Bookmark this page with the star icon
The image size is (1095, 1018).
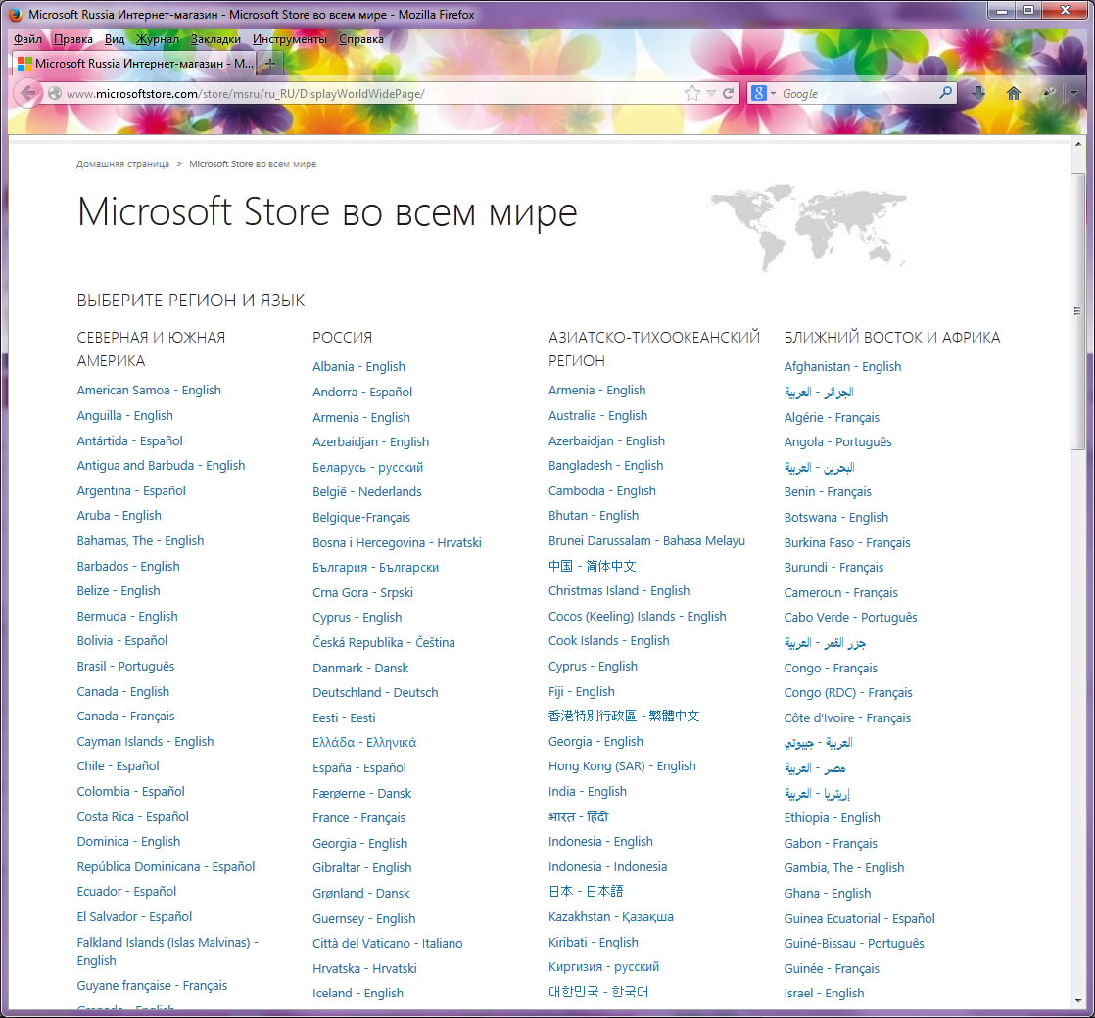point(692,93)
